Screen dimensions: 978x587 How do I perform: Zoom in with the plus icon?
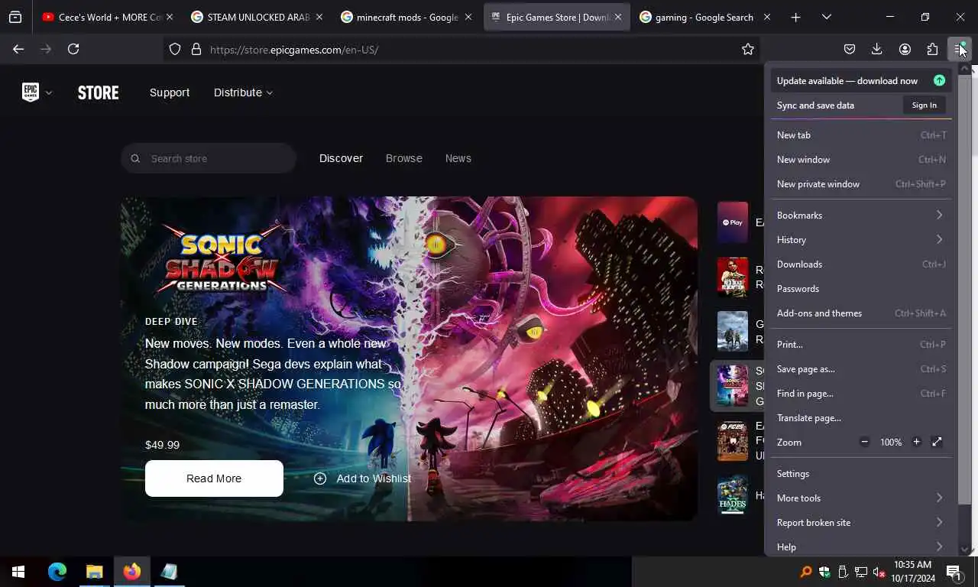click(916, 442)
